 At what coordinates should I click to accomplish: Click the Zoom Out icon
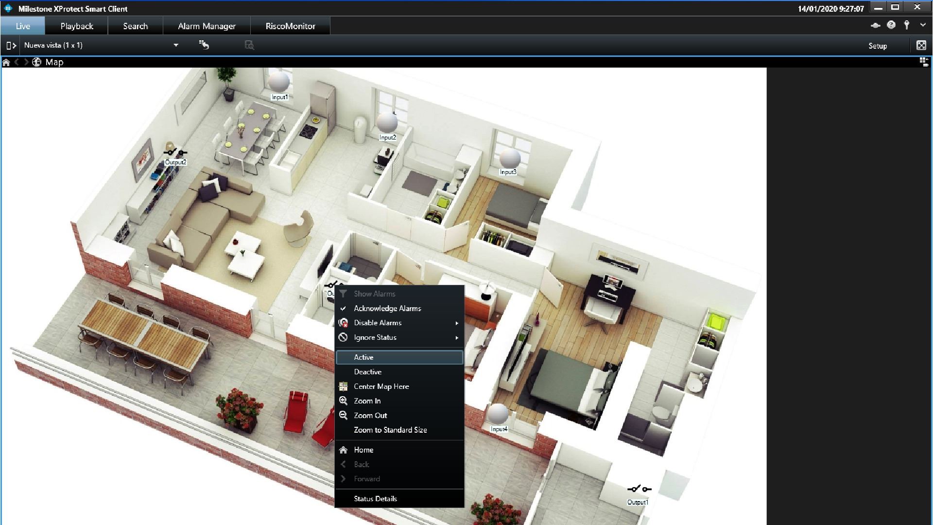coord(344,415)
